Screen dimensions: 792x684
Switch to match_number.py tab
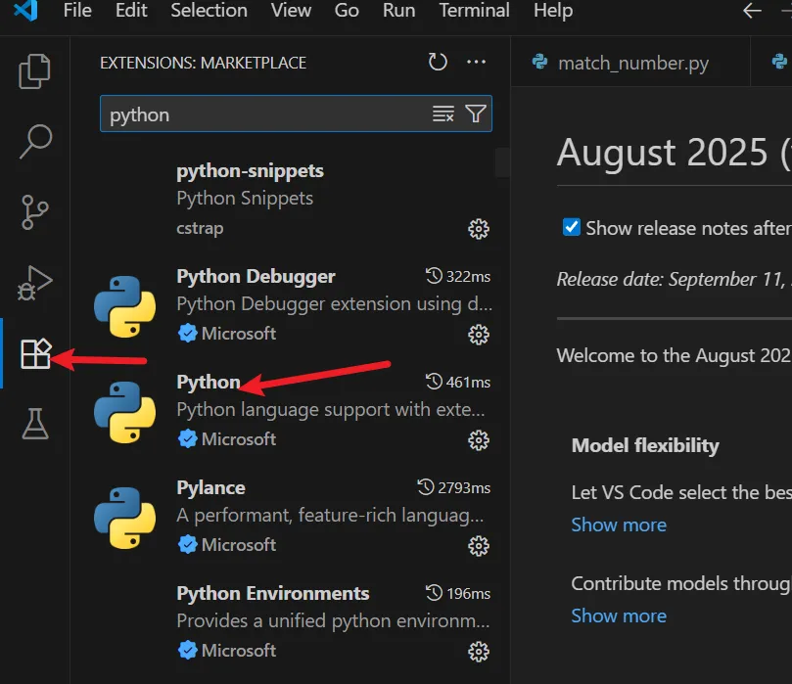point(632,64)
